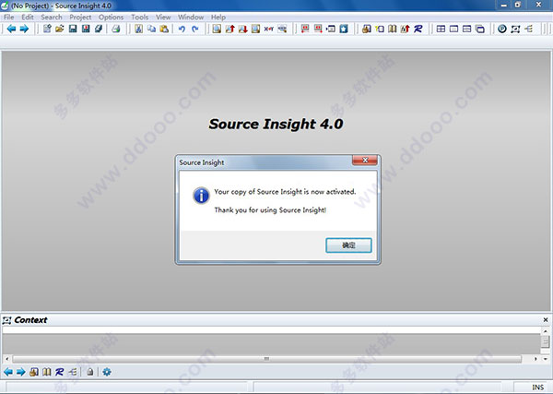Open the File menu

9,17
